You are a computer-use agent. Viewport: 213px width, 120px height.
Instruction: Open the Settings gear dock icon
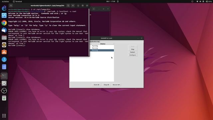tap(4, 83)
